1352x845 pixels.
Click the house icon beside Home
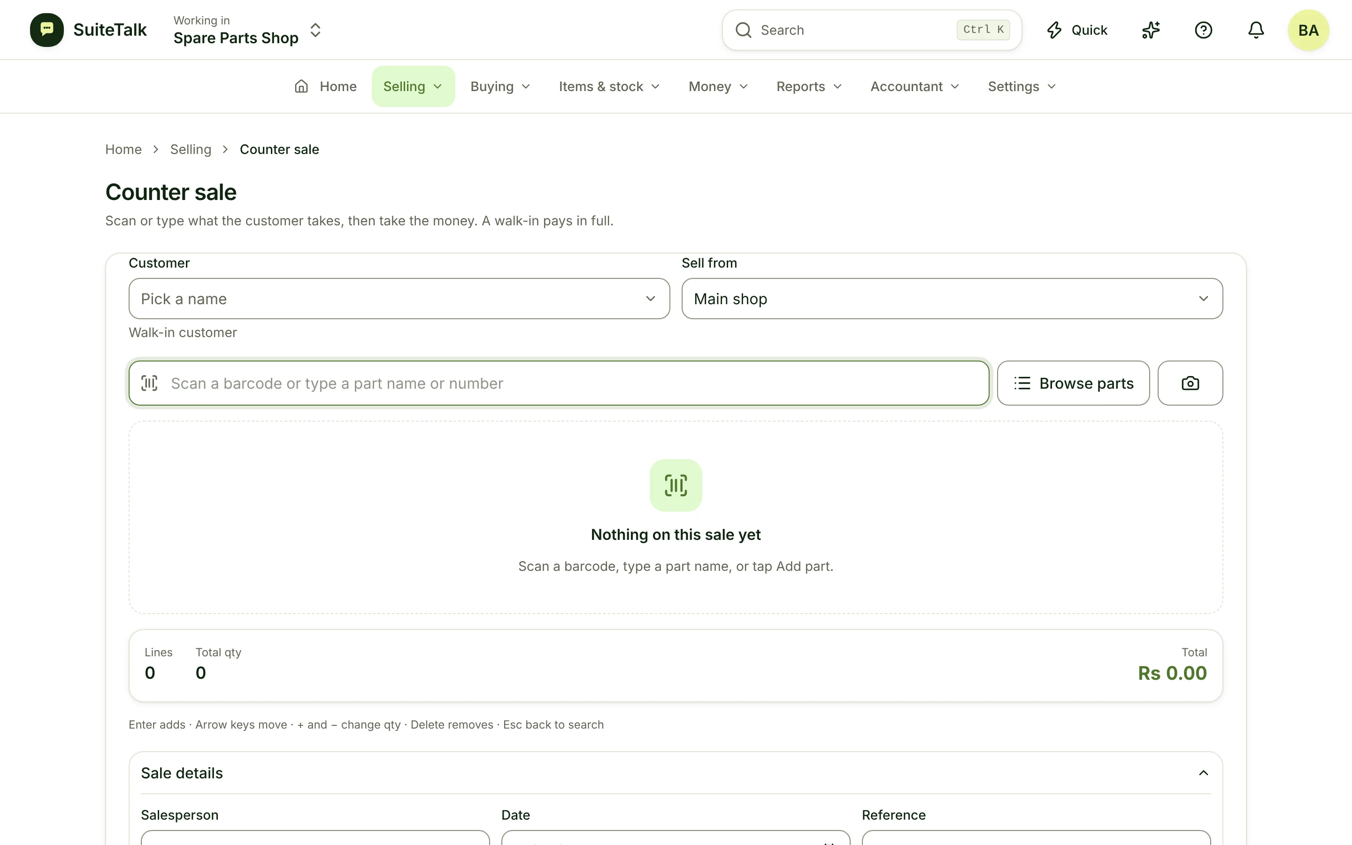(302, 87)
